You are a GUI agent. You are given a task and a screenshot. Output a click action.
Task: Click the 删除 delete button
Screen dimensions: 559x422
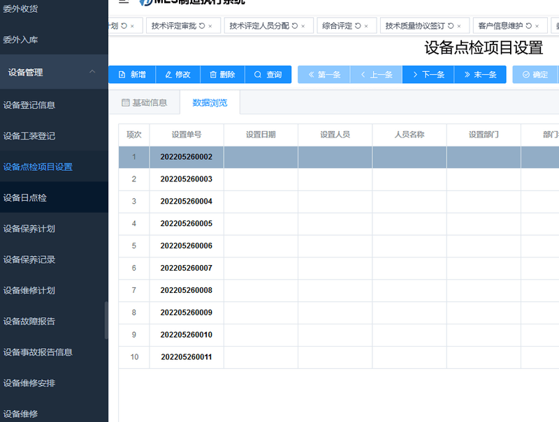[x=222, y=75]
